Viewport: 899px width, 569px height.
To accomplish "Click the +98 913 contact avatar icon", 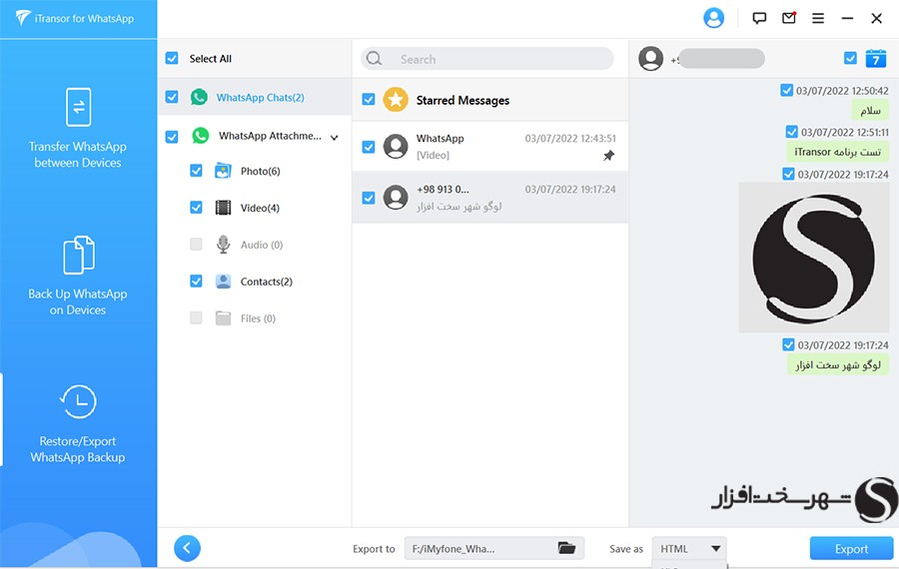I will pos(395,197).
